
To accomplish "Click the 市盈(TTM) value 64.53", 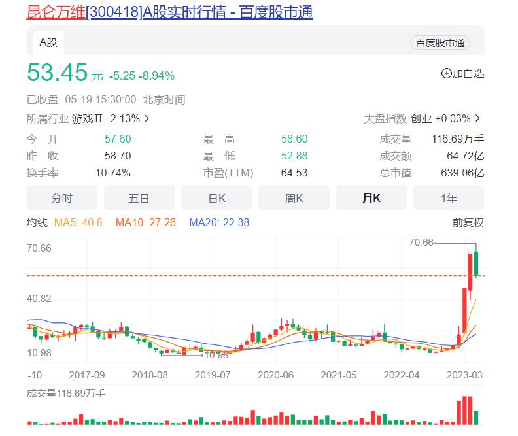I will (294, 173).
